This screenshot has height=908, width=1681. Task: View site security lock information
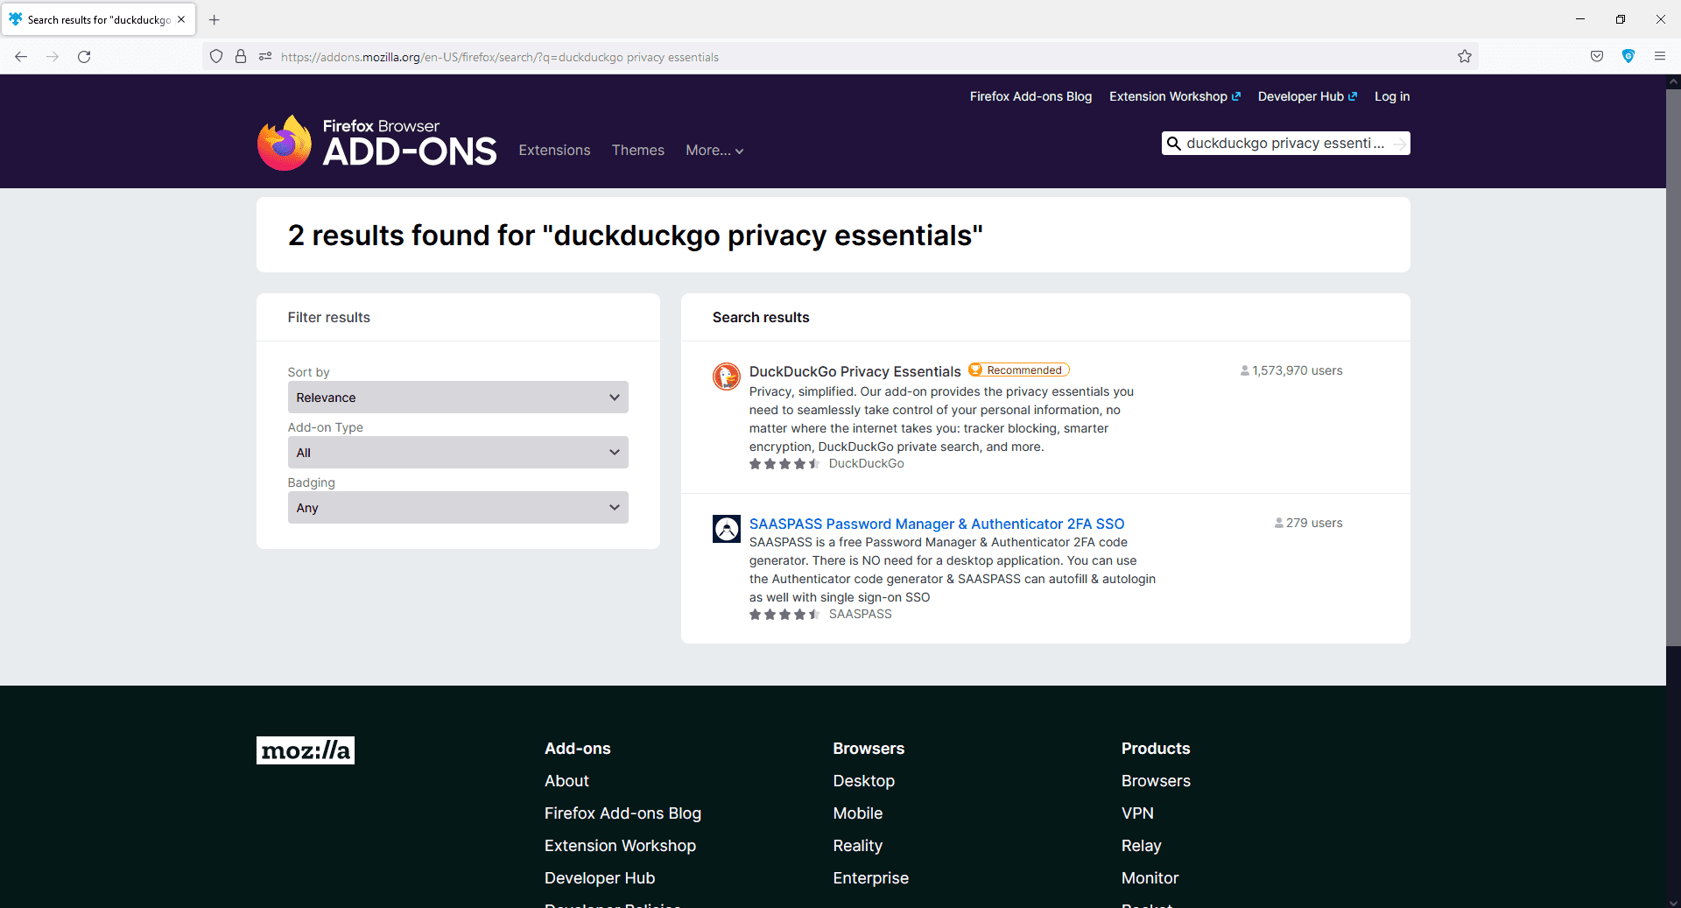(241, 57)
